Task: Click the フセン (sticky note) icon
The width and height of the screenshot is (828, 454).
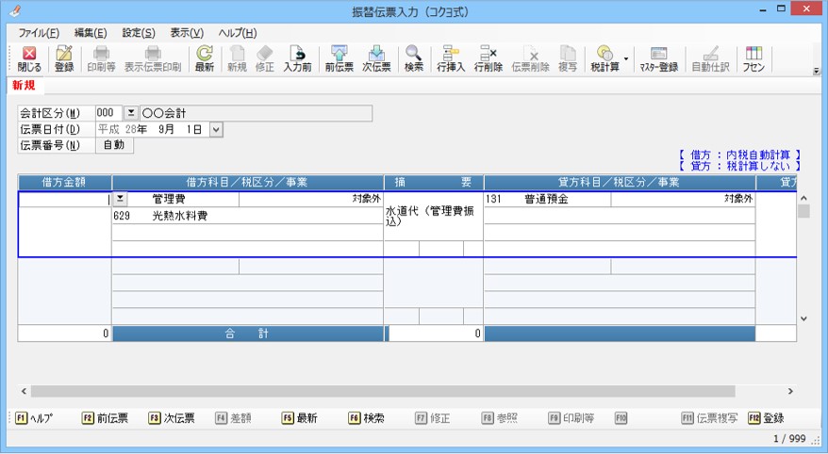Action: click(x=753, y=58)
